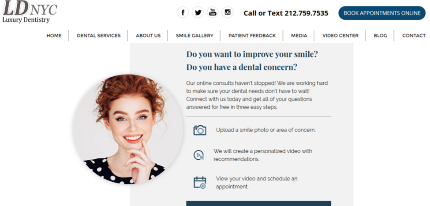Screen dimensions: 430x206
Task: Select the Media menu item
Action: click(x=299, y=36)
